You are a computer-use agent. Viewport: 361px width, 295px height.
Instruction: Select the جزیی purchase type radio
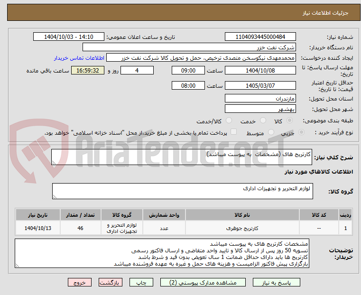click(301, 132)
